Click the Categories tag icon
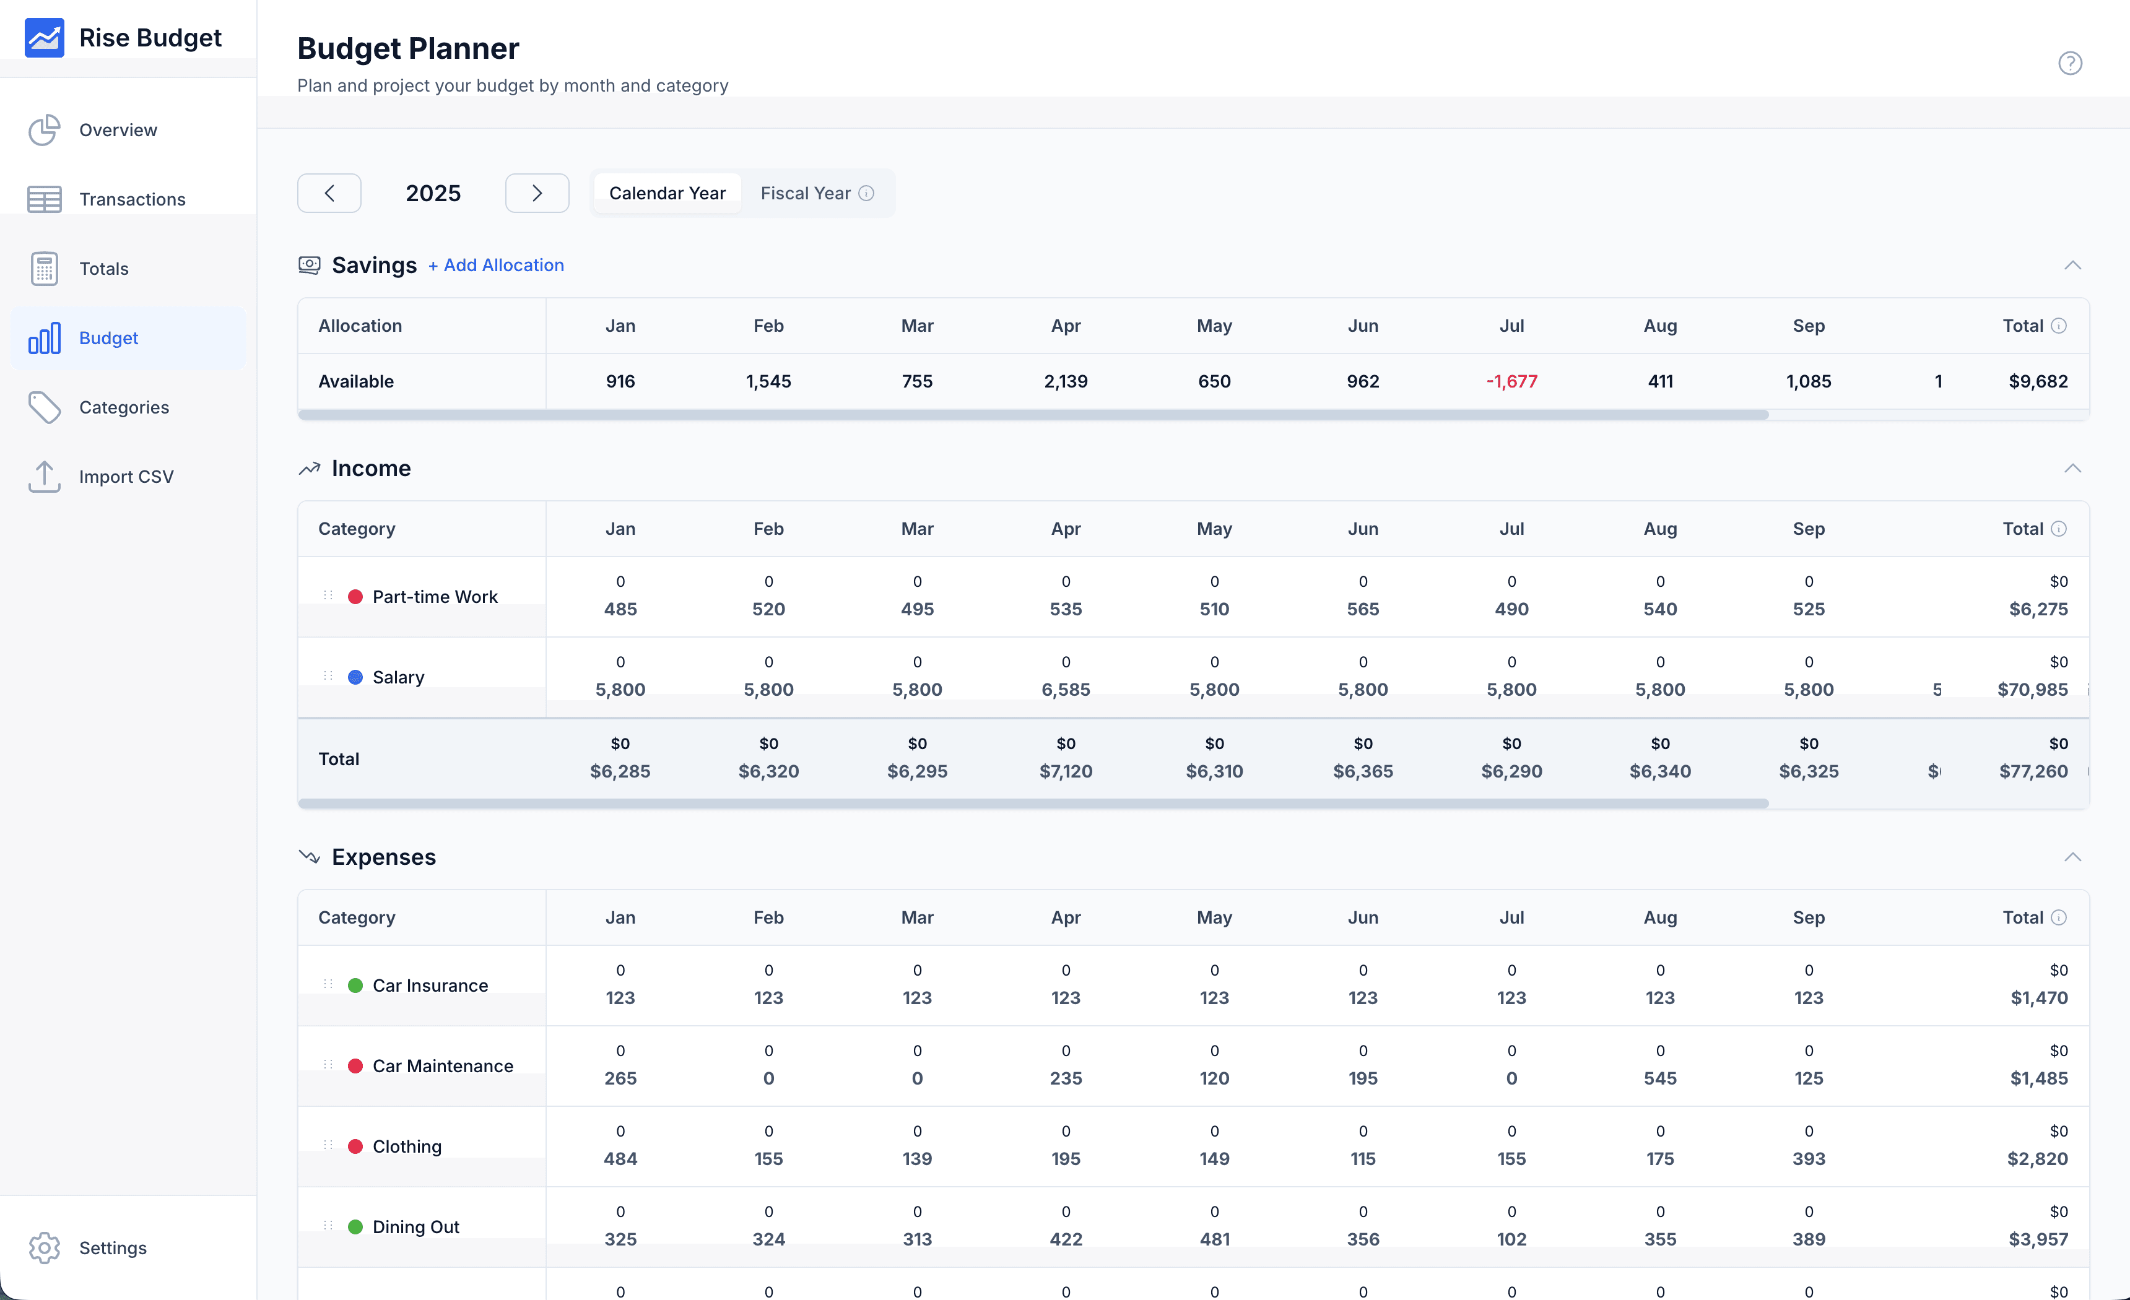Image resolution: width=2130 pixels, height=1300 pixels. tap(44, 407)
